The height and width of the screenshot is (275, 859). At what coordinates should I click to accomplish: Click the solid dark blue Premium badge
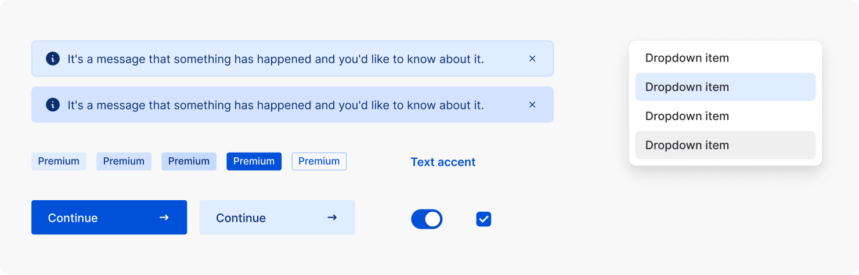coord(254,161)
